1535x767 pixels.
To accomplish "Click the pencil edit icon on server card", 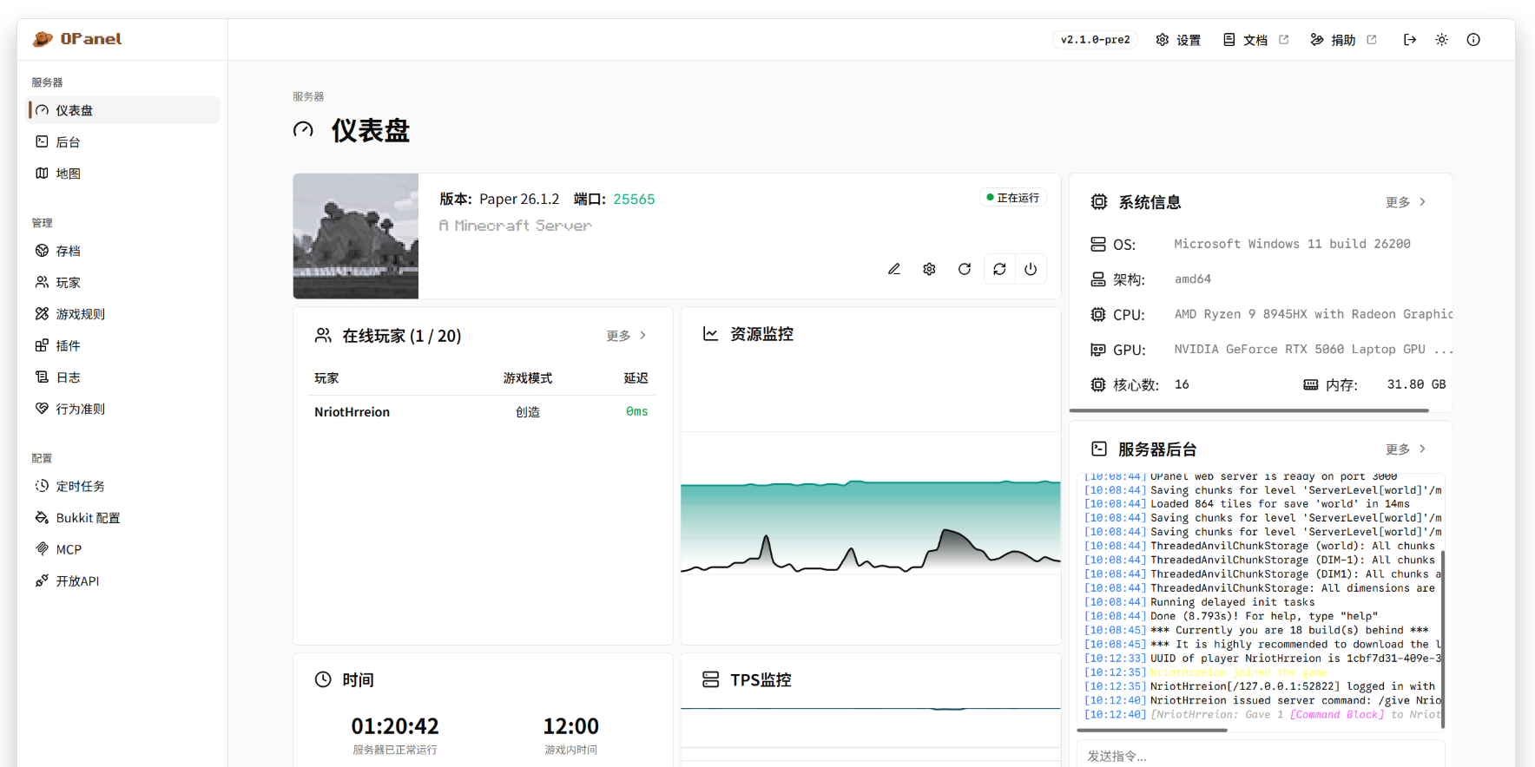I will pyautogui.click(x=894, y=269).
